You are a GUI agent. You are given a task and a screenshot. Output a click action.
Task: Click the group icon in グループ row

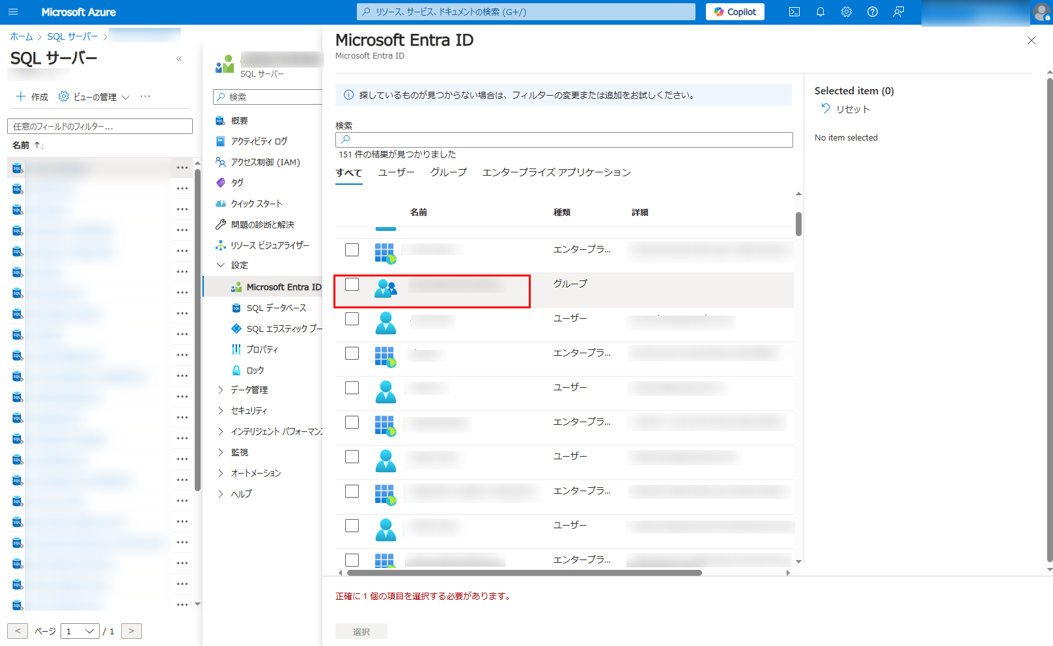tap(386, 288)
